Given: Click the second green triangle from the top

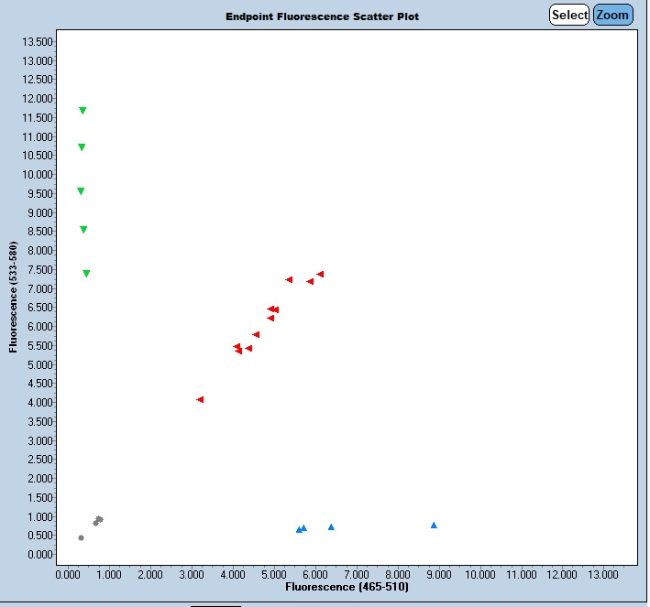Looking at the screenshot, I should coord(82,147).
